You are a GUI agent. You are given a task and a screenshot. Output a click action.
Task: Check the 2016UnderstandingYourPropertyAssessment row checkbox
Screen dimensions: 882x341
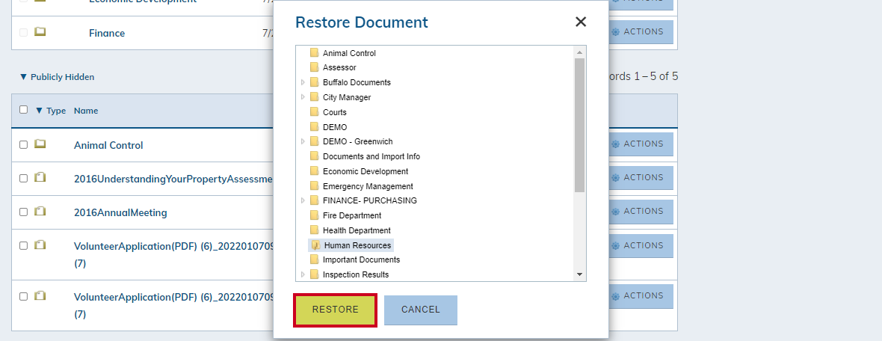click(24, 179)
